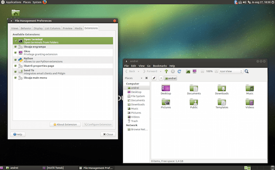Click the Stop loading icon in Caja toolbar
This screenshot has width=275, height=170.
(173, 71)
